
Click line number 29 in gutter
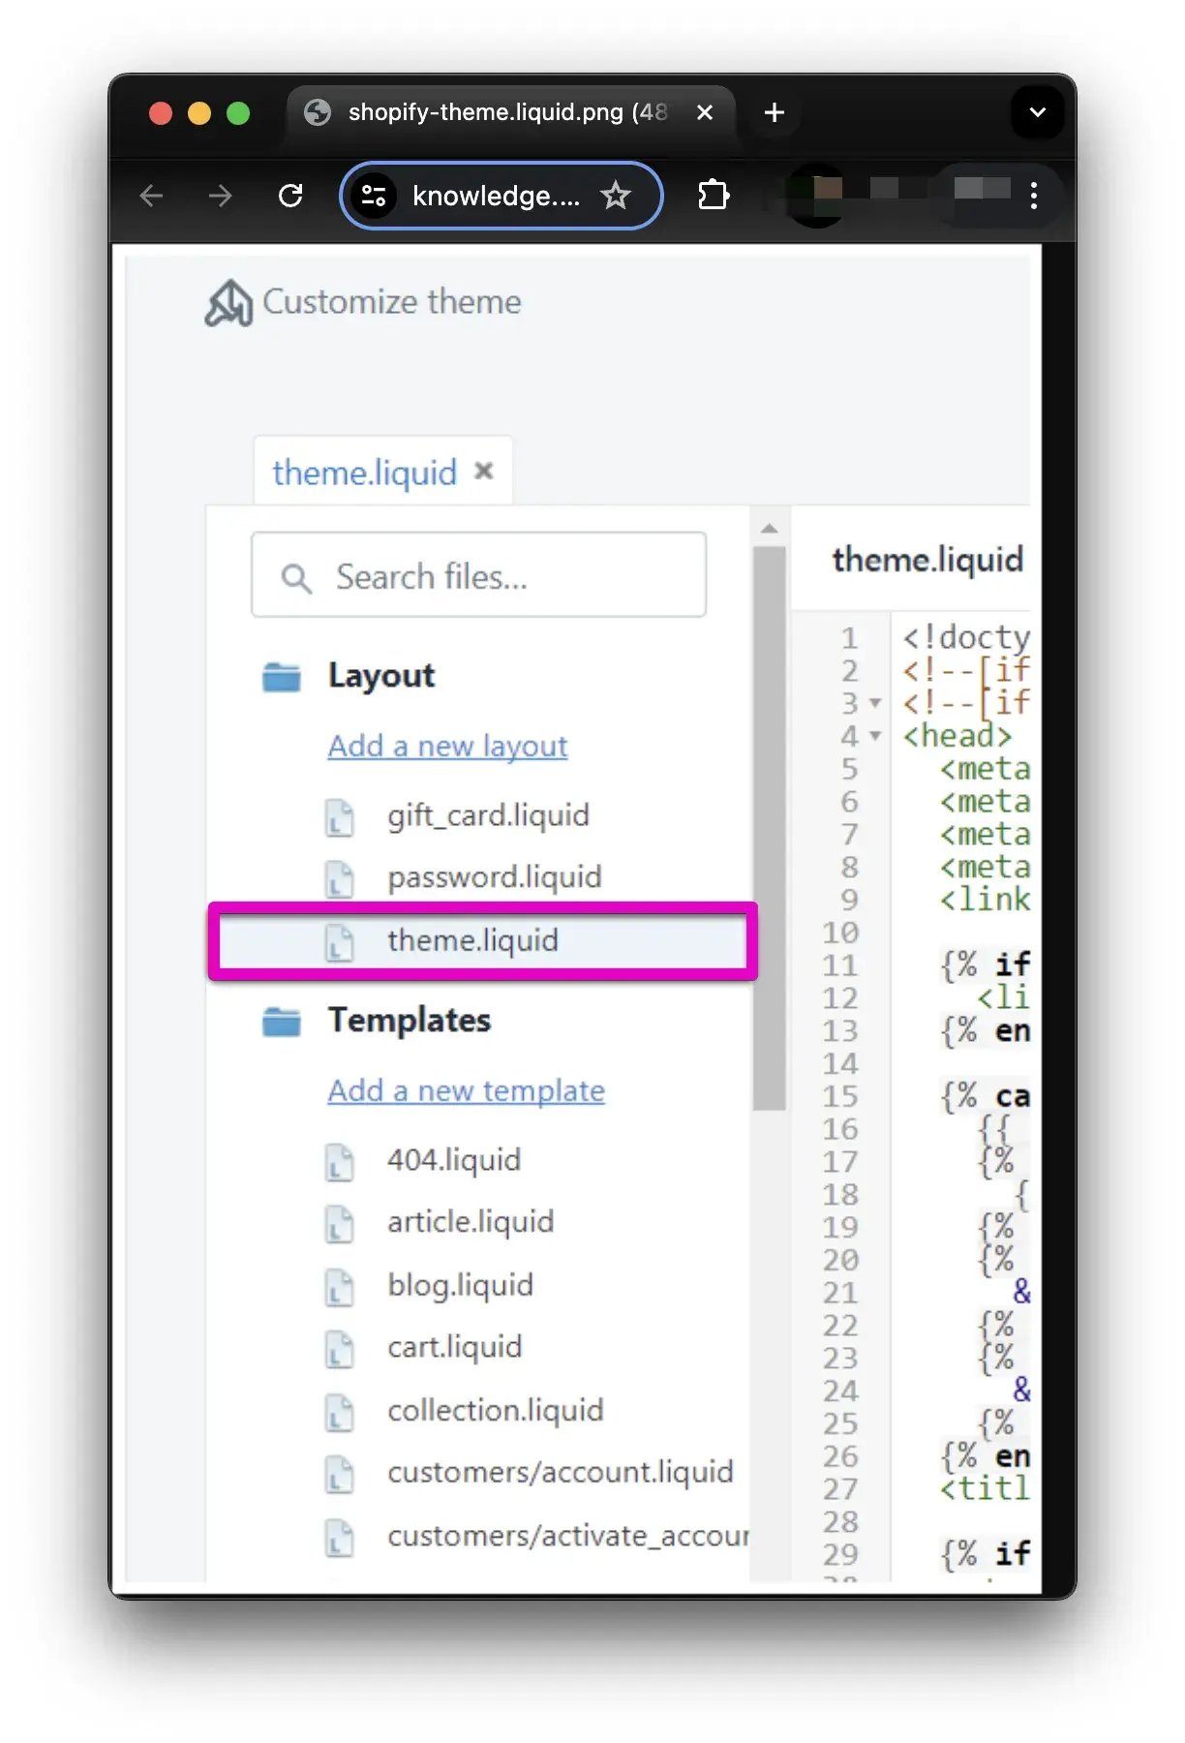(840, 1554)
